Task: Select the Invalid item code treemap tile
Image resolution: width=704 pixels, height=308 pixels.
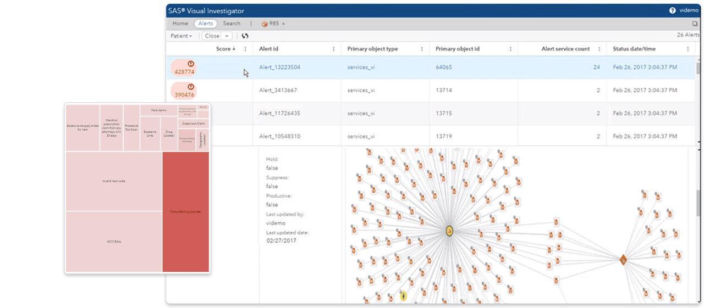Action: [x=114, y=181]
